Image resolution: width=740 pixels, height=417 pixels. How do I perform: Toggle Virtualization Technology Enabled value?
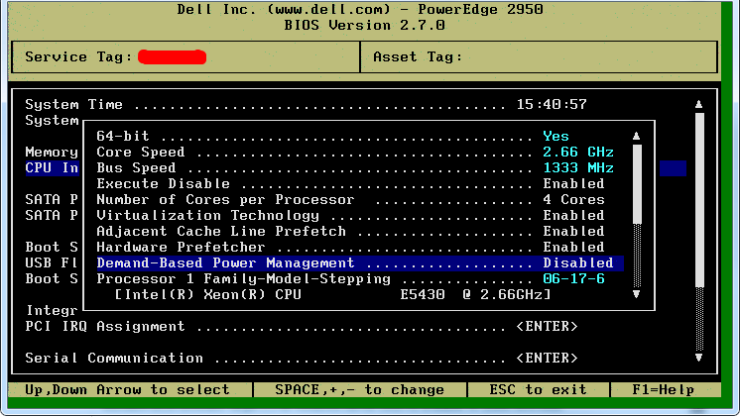pos(573,215)
